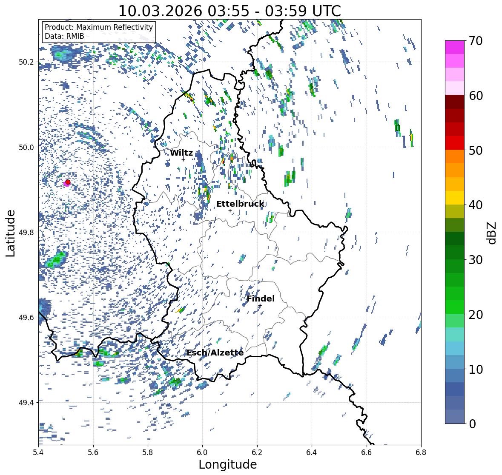The image size is (502, 475).
Task: Click the plus marker at Ettelbruck
Action: click(x=230, y=210)
